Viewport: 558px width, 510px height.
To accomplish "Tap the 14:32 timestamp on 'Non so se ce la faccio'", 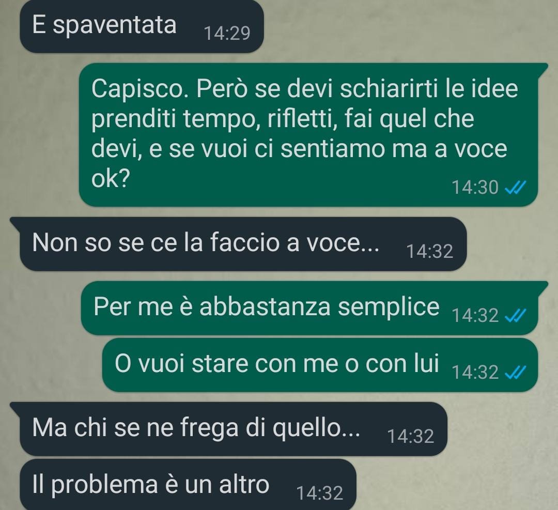I will (x=429, y=251).
